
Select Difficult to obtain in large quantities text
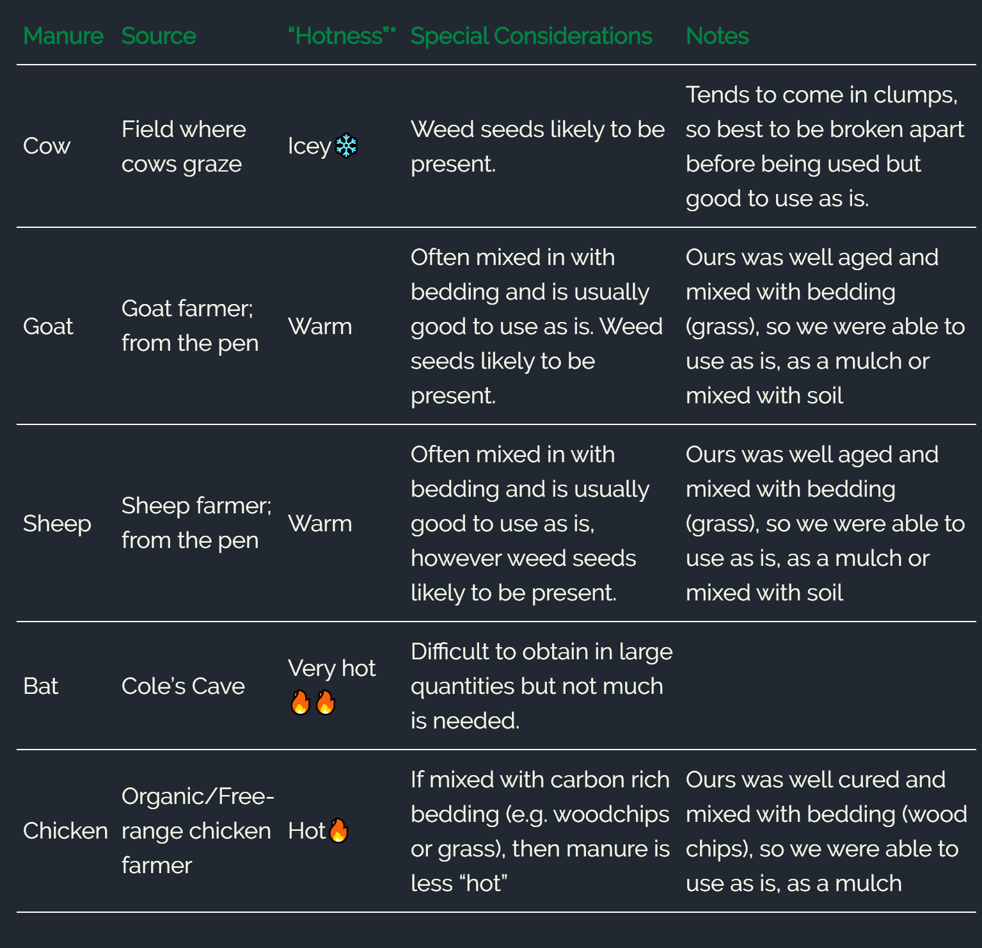[542, 669]
